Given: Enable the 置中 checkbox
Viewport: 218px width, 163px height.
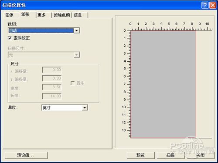Looking at the screenshot, I should pos(72,83).
